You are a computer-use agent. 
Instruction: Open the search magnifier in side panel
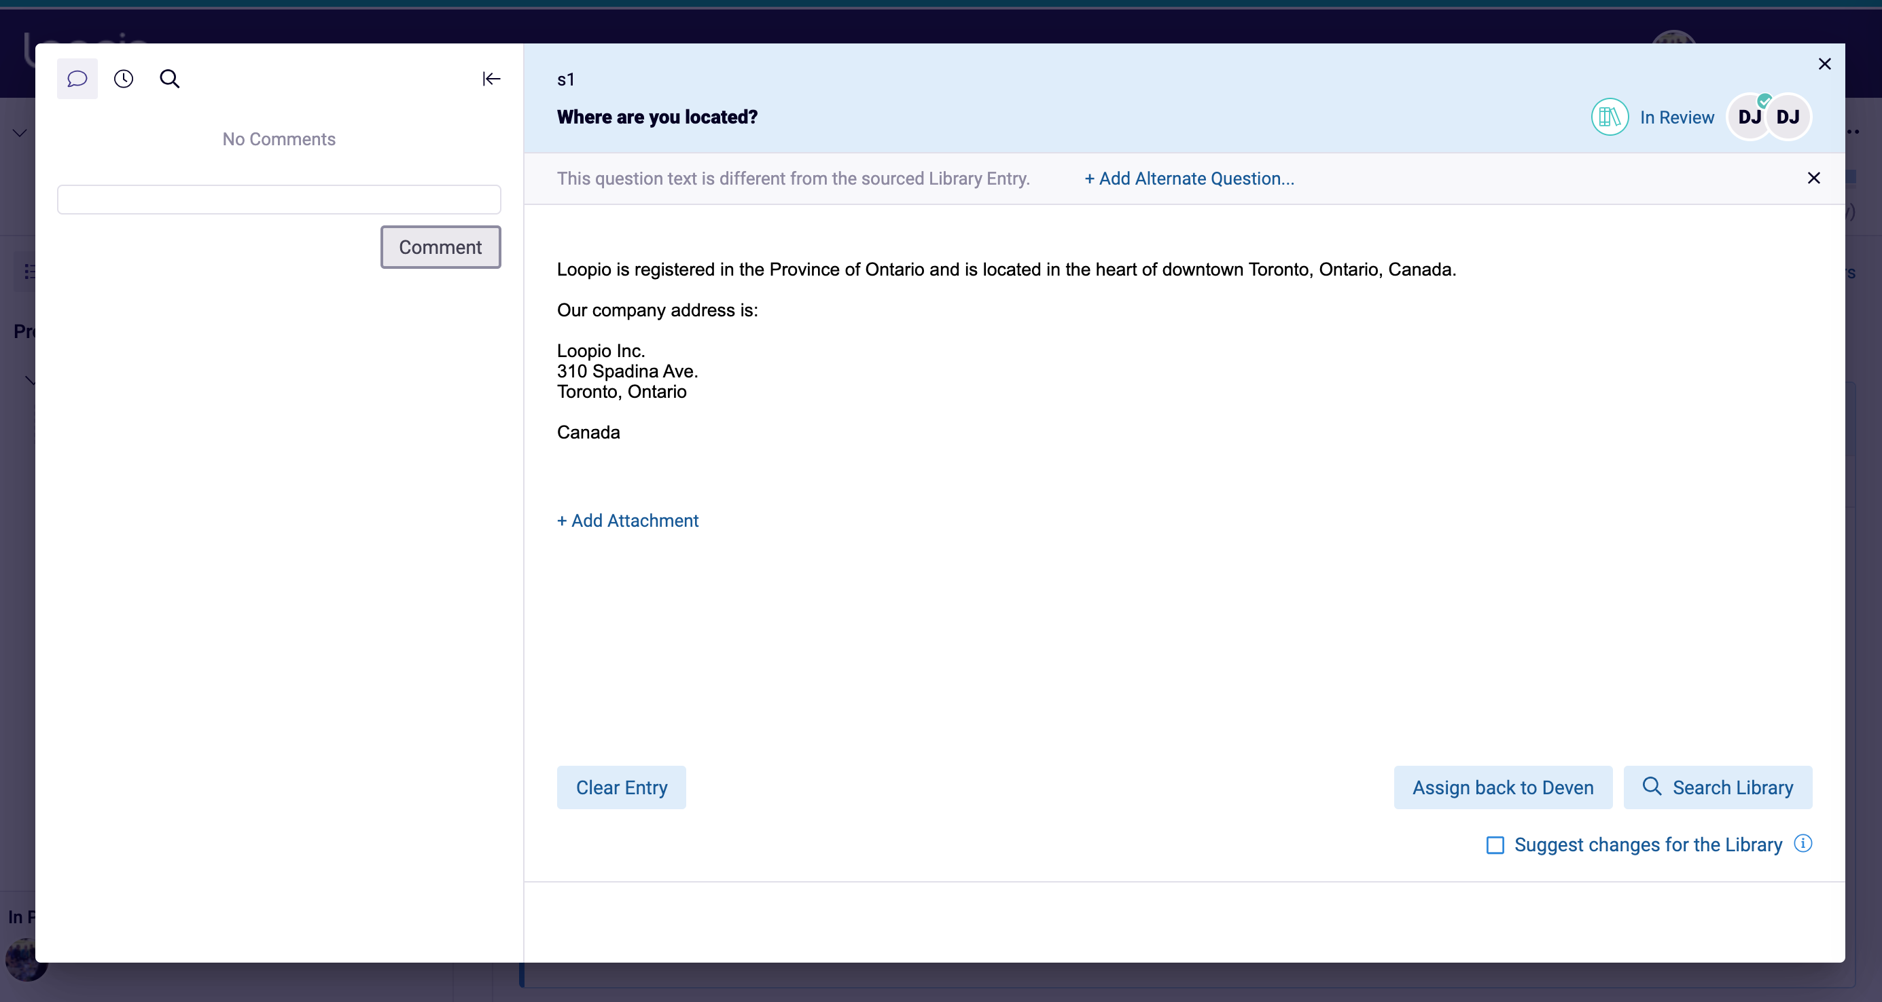pos(169,79)
